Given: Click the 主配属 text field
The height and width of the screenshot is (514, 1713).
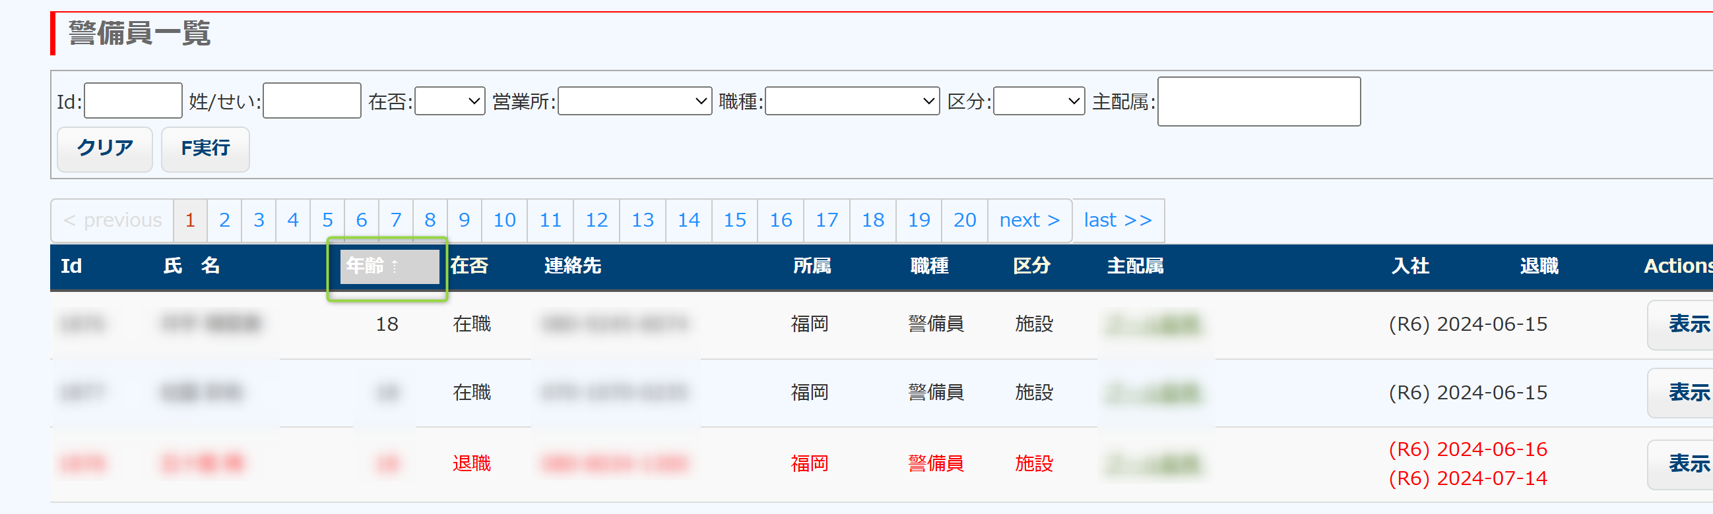Looking at the screenshot, I should click(x=1258, y=101).
